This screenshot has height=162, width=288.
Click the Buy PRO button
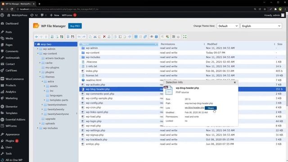pos(75,26)
